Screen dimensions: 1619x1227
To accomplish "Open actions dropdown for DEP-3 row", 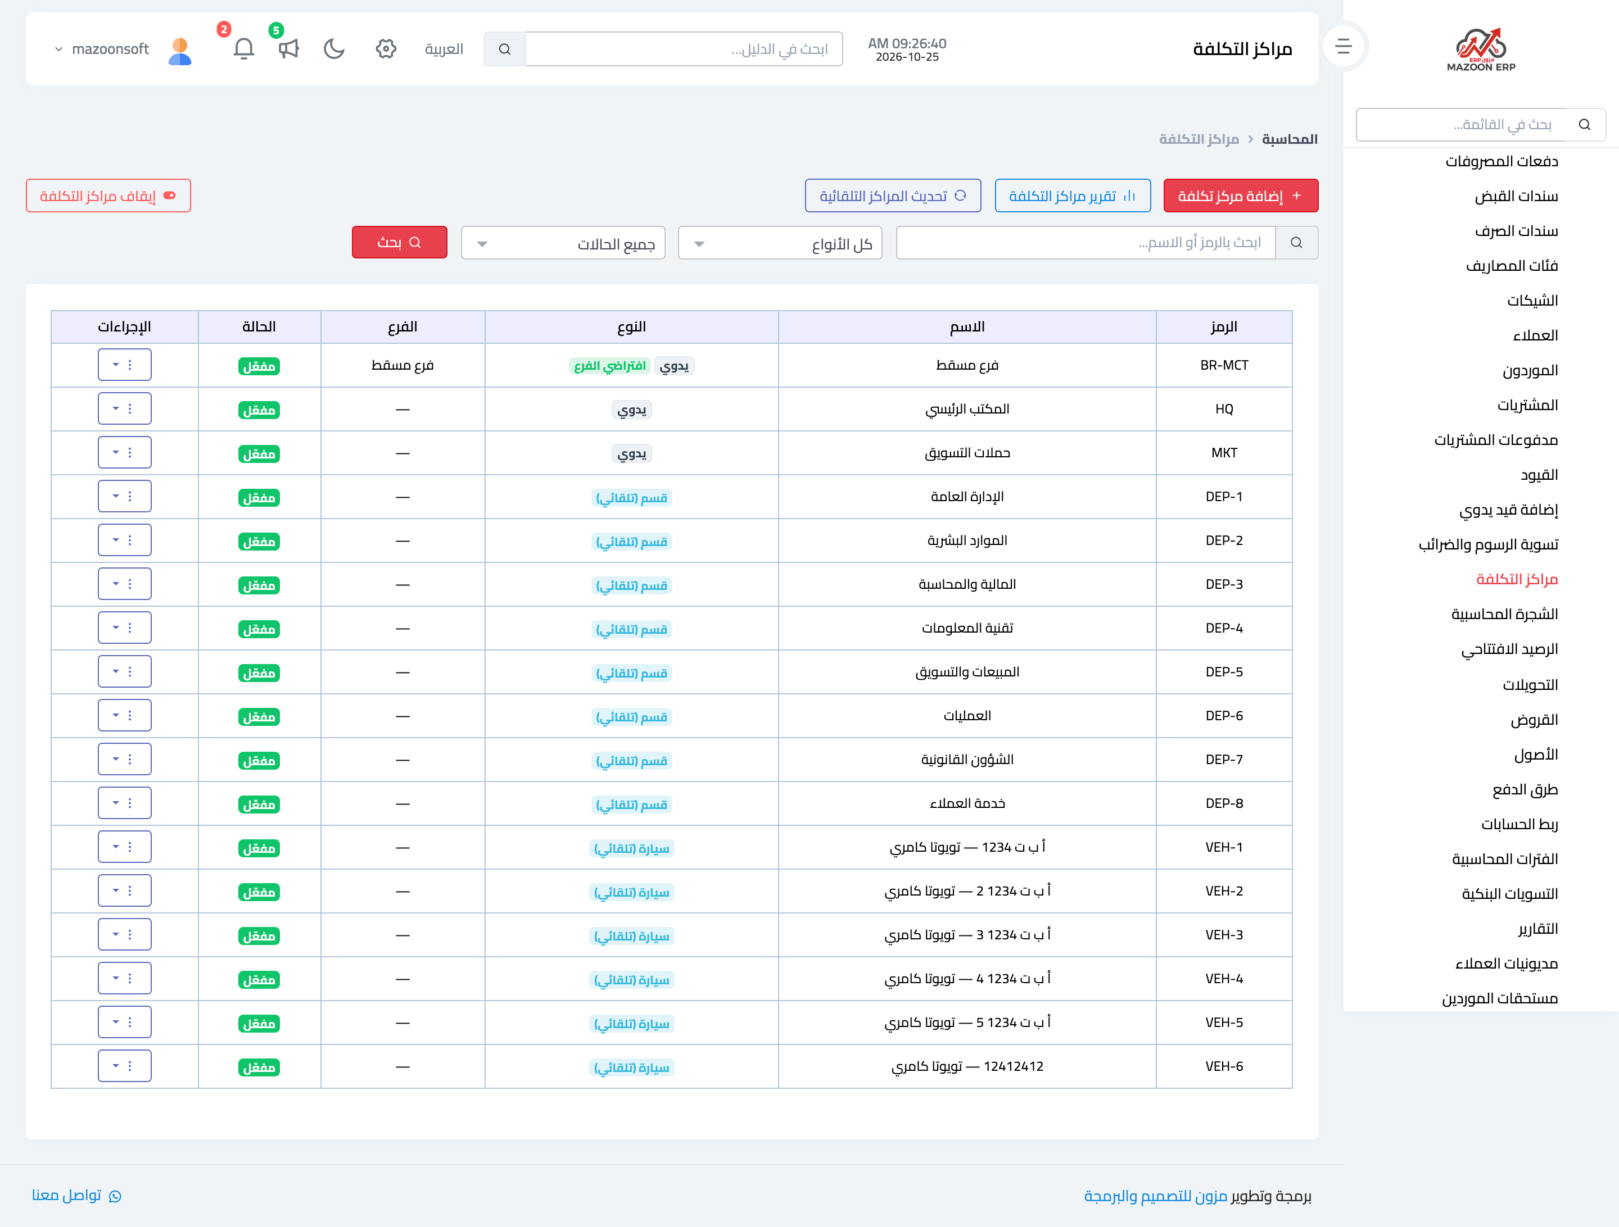I will click(x=124, y=584).
